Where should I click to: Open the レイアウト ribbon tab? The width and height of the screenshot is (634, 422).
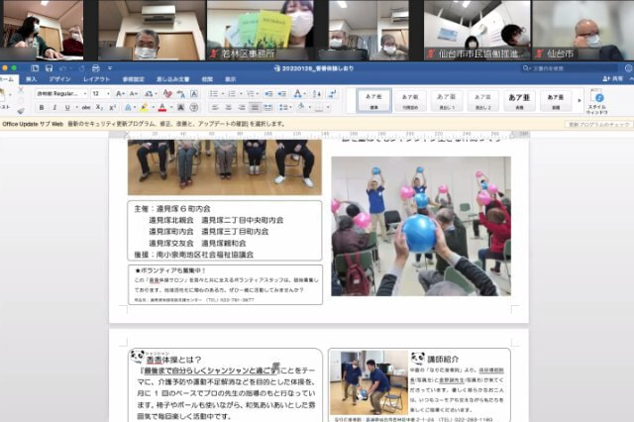(96, 78)
